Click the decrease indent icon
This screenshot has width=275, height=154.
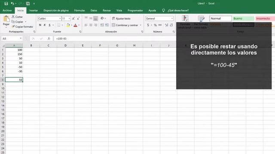click(102, 25)
